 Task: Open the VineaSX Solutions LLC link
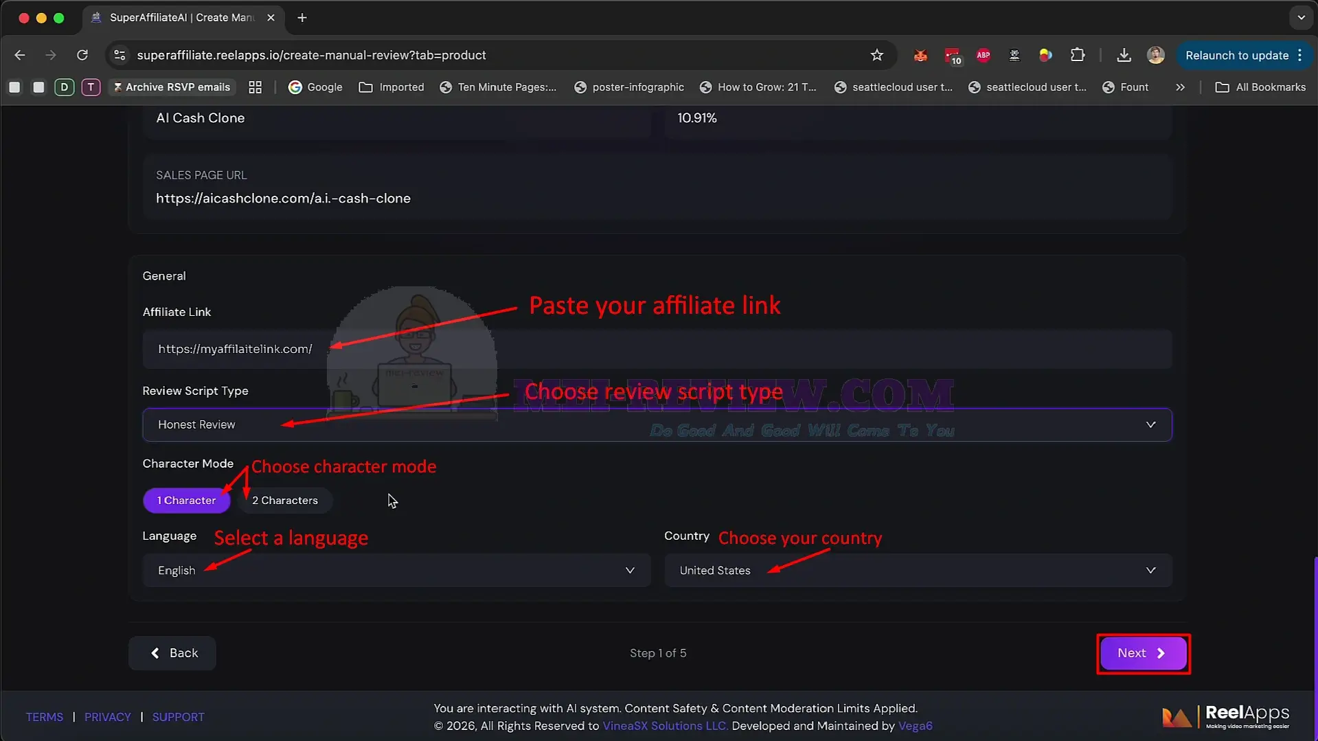665,726
